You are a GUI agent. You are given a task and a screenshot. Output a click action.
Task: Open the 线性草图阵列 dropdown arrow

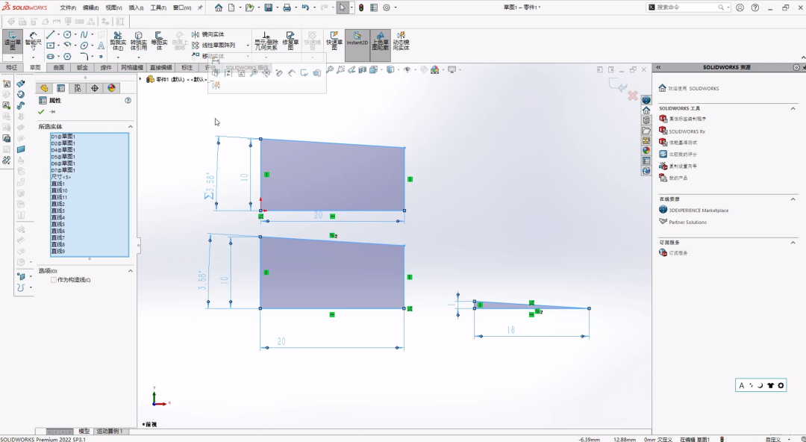tap(248, 46)
